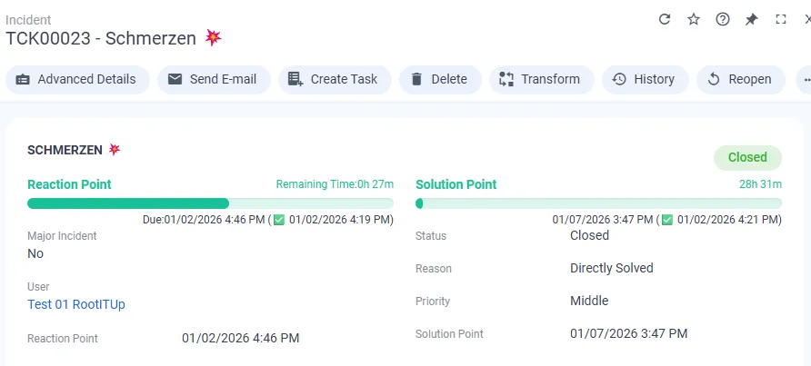Click the major incident burst icon beside title
The height and width of the screenshot is (366, 811).
214,38
